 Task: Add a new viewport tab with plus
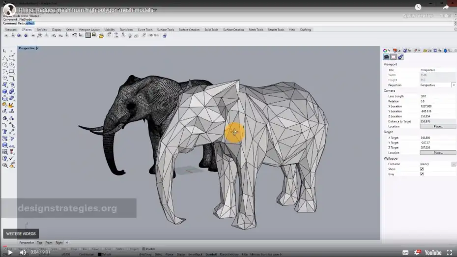tap(67, 242)
